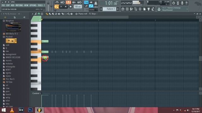The image size is (202, 113).
Task: Open the plugin picker icon
Action: pos(149,9)
